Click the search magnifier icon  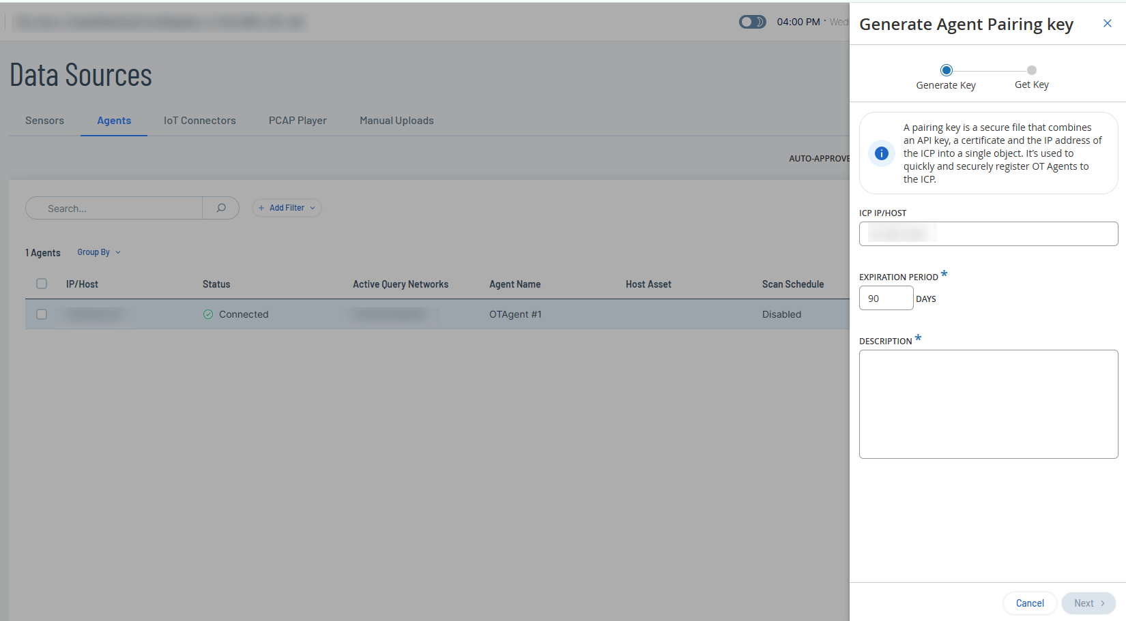221,208
